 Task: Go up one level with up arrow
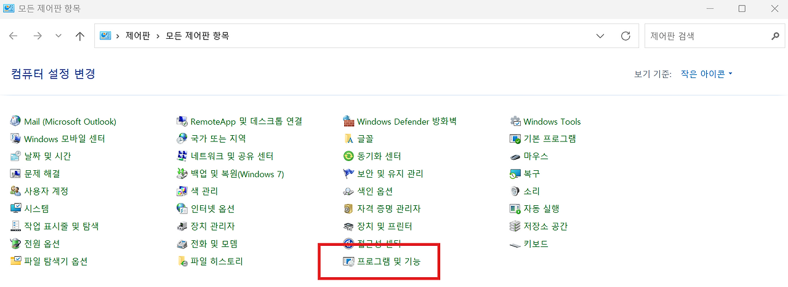pyautogui.click(x=79, y=36)
